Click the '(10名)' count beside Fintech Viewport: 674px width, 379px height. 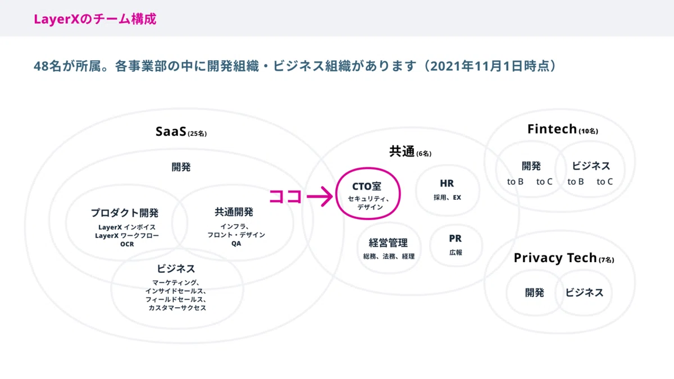point(588,131)
